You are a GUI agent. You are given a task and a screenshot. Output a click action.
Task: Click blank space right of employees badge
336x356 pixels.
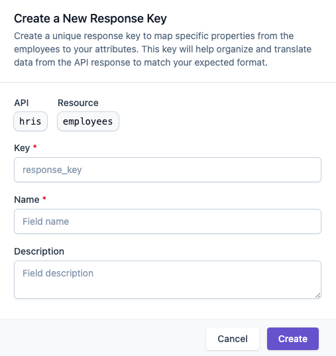[x=215, y=121]
